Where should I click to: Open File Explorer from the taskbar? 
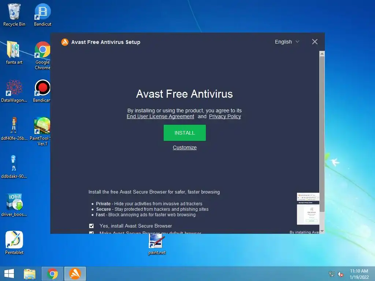click(x=30, y=274)
